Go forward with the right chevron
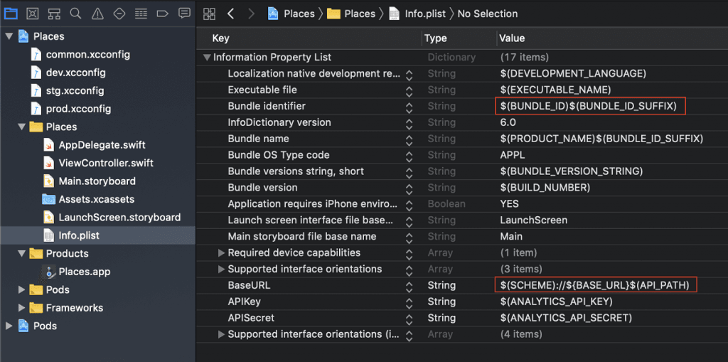 (x=251, y=14)
